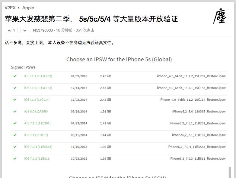Screen dimensions: 236x178
Task: Click the green checkmark beside iOS 8.0
Action: coord(15,112)
